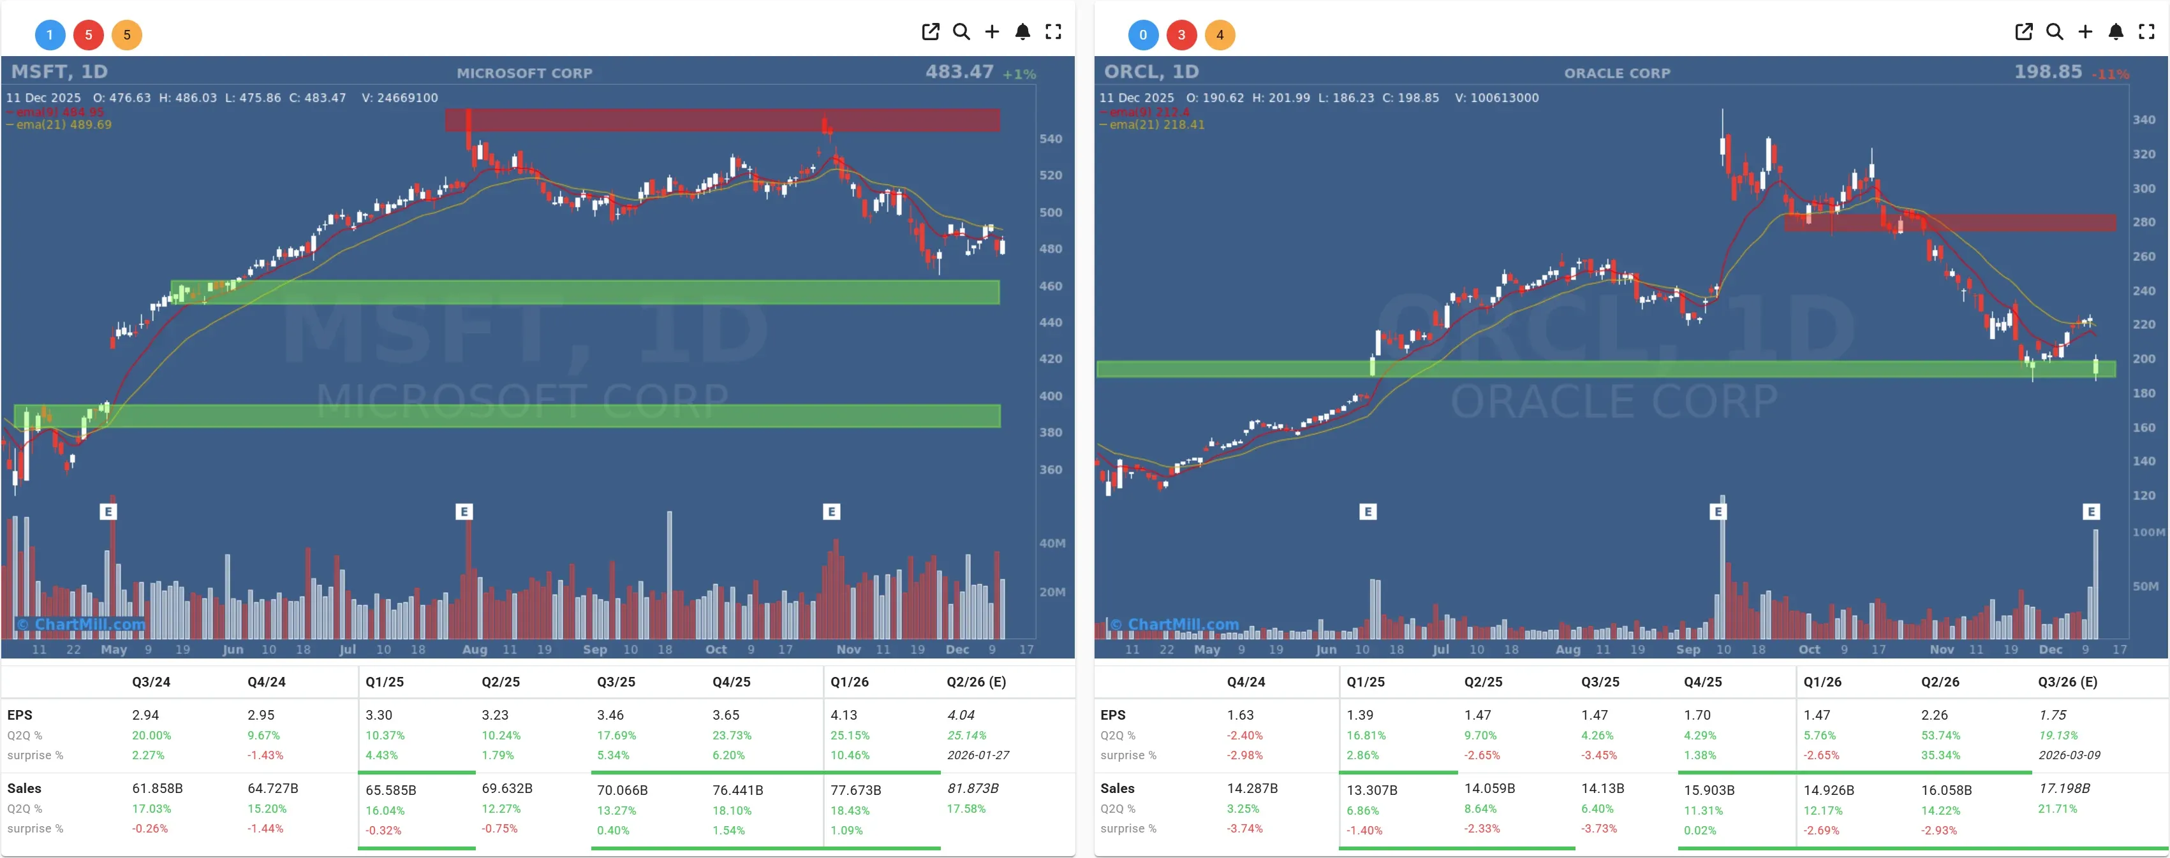Open ORCL chart in new window
This screenshot has width=2170, height=858.
coord(2023,32)
